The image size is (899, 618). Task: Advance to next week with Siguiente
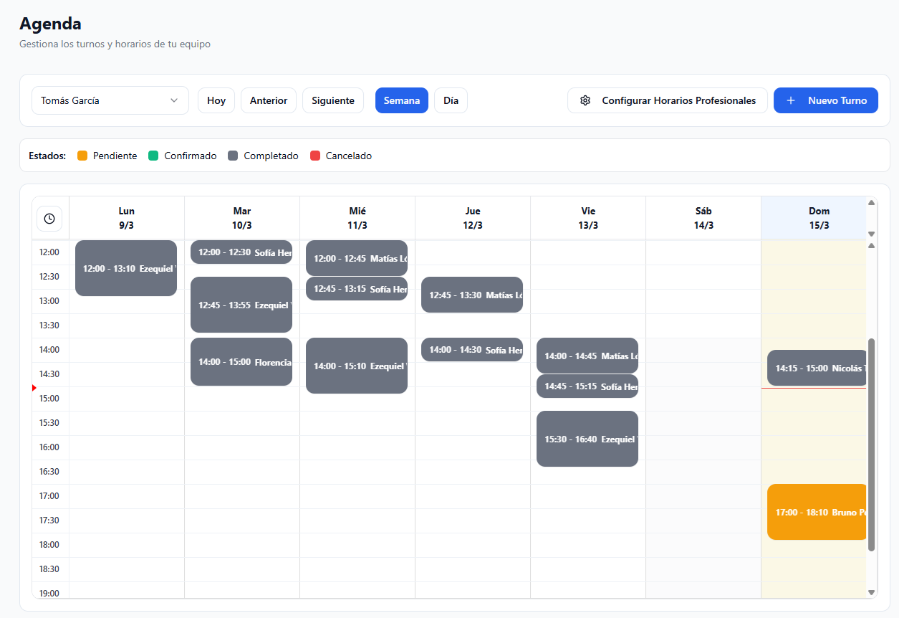pos(333,100)
